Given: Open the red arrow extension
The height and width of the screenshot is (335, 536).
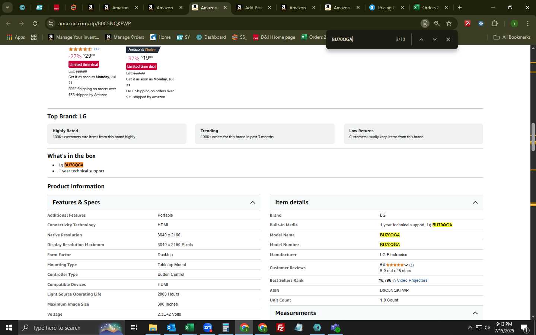Looking at the screenshot, I should pos(467,23).
